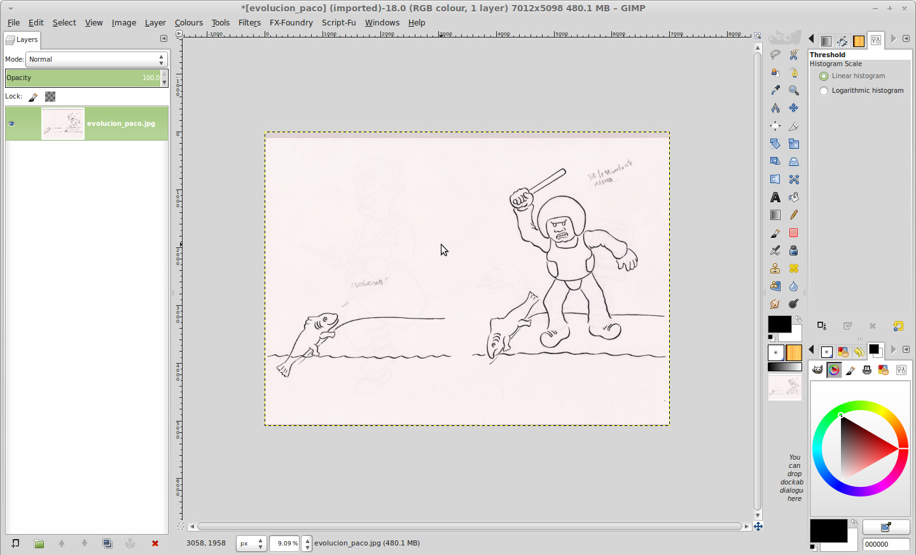Image resolution: width=916 pixels, height=555 pixels.
Task: Select the Alignment tool
Action: pos(775,126)
